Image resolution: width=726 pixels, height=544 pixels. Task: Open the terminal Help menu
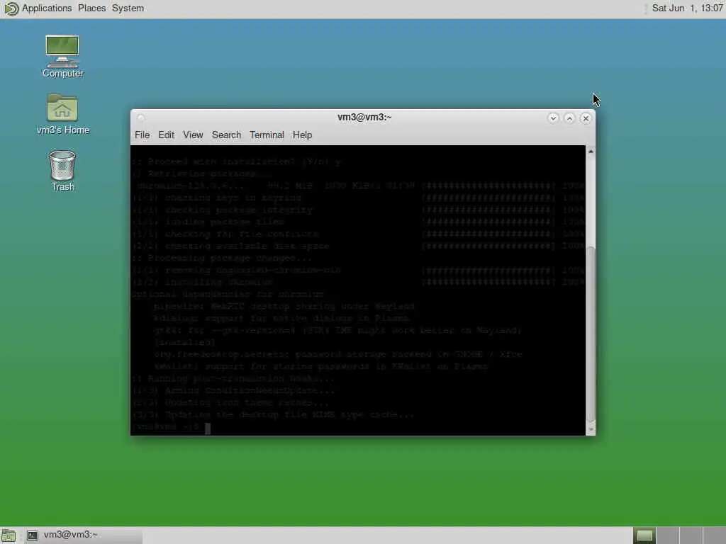[302, 135]
